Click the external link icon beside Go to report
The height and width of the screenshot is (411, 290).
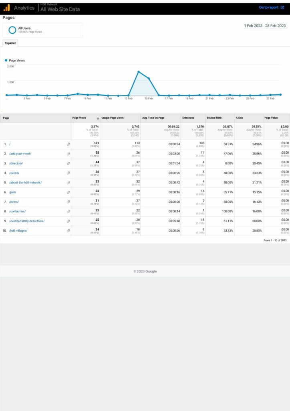[282, 8]
